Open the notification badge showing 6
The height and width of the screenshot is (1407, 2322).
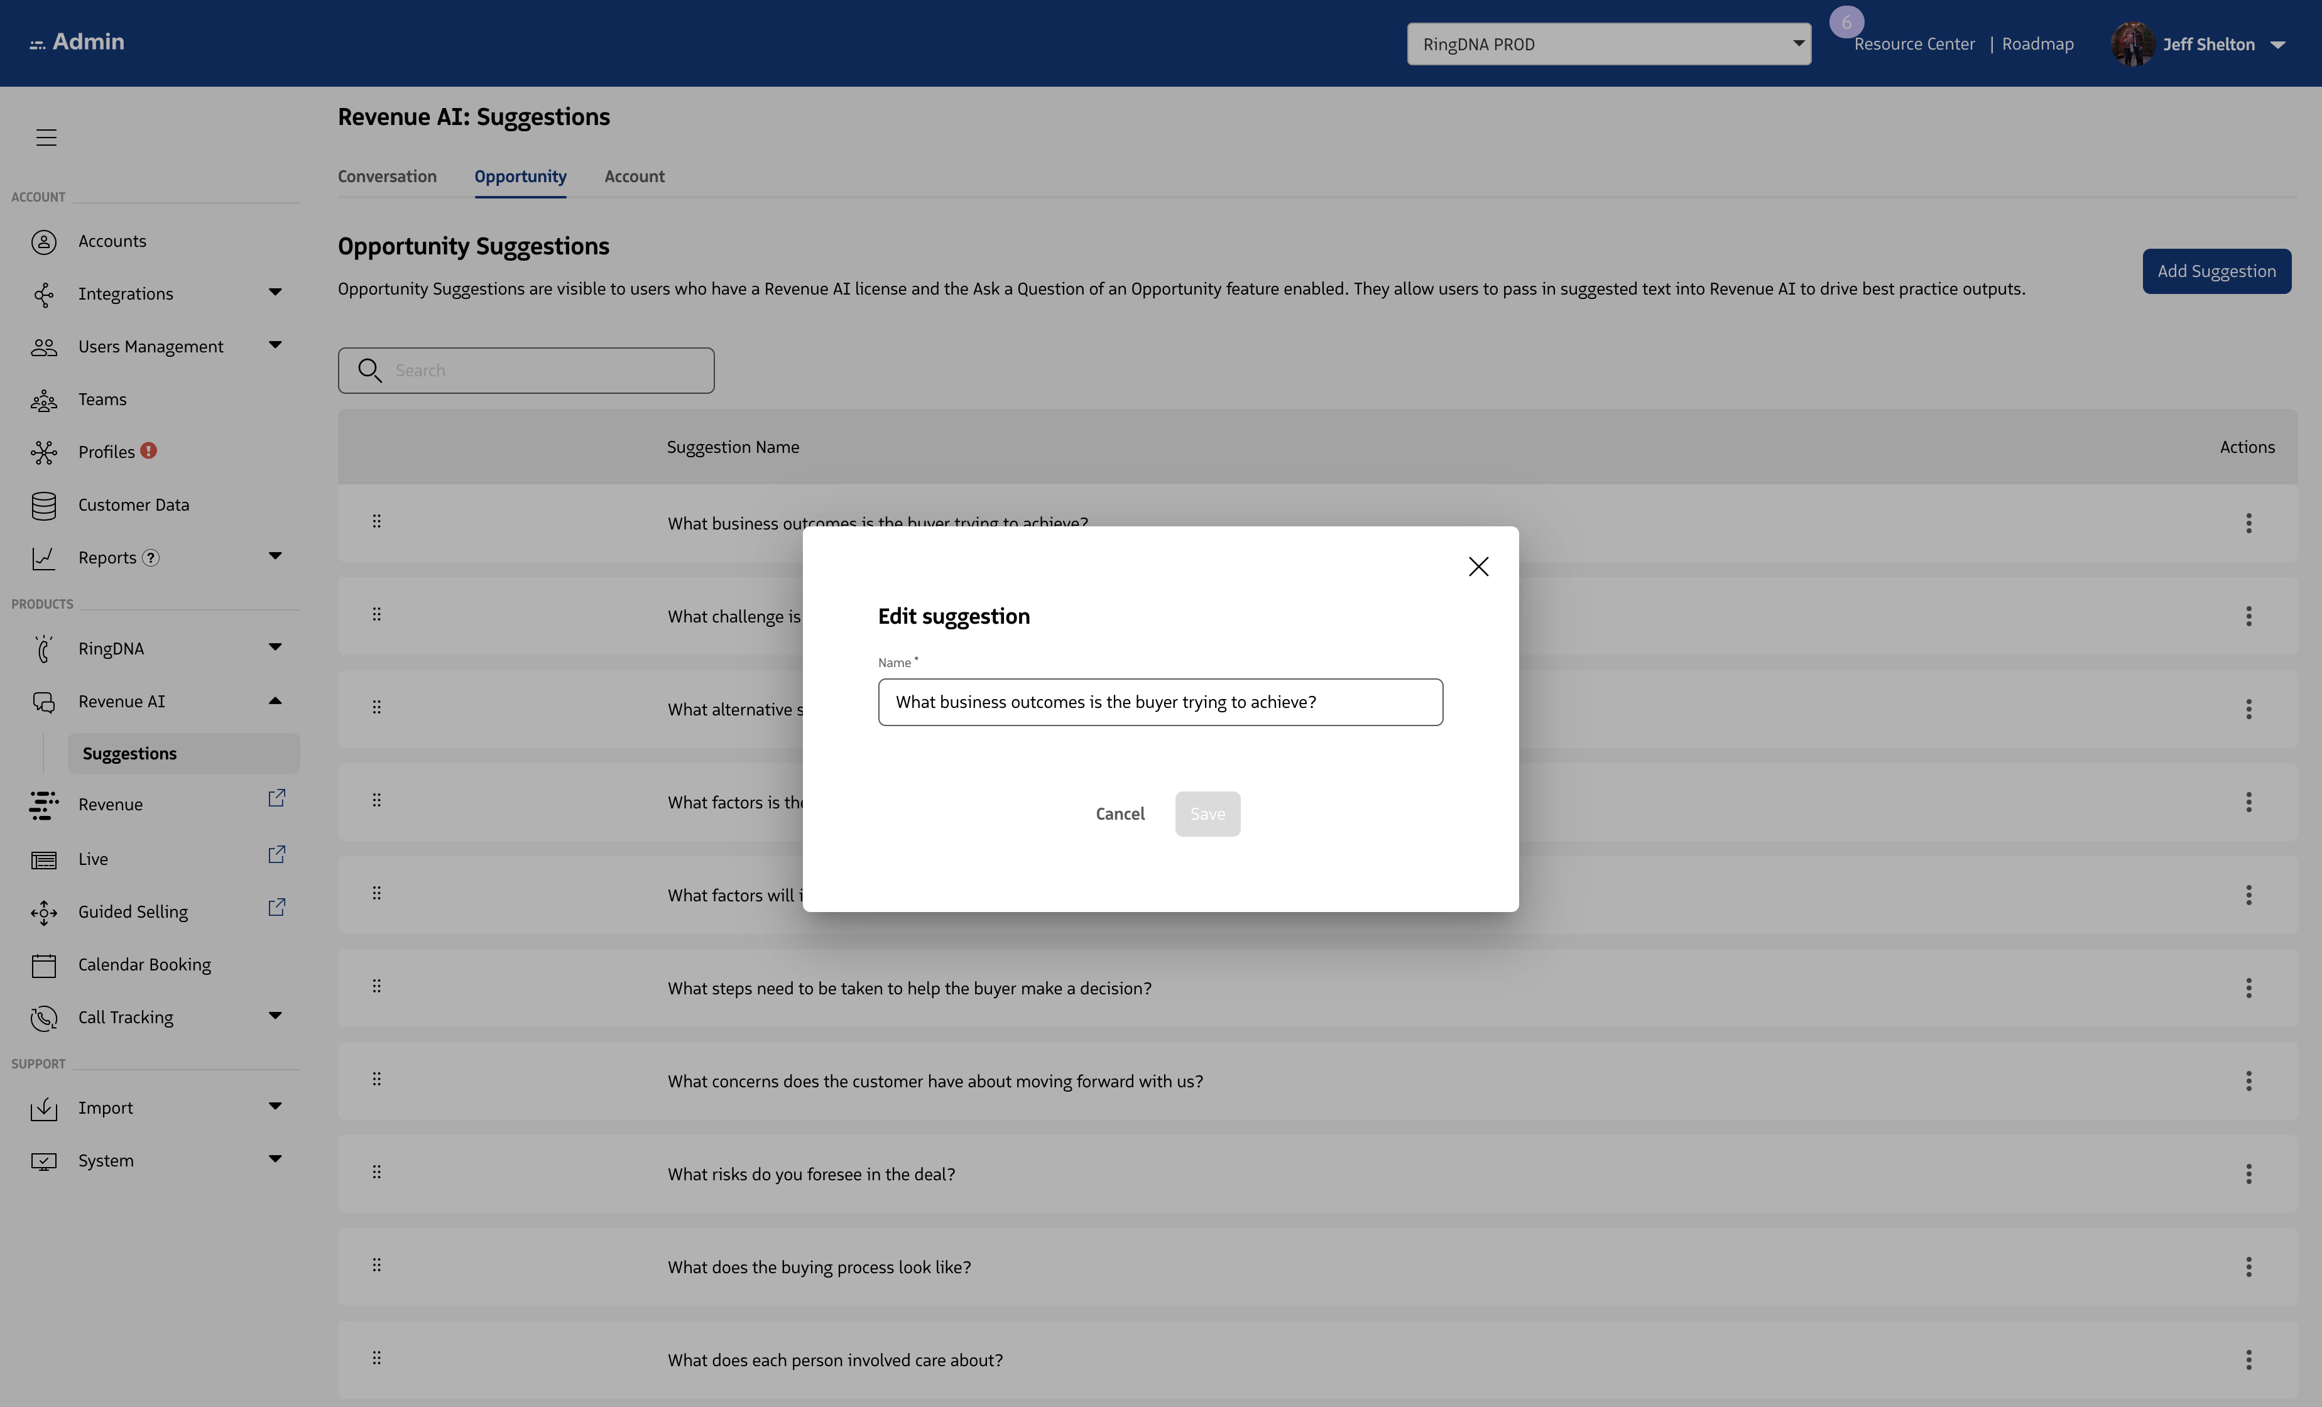[1846, 22]
